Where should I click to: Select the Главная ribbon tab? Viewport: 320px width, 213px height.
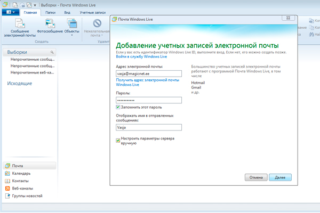click(30, 12)
